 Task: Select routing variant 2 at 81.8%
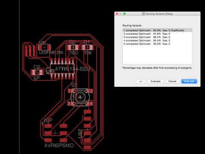coord(157,34)
